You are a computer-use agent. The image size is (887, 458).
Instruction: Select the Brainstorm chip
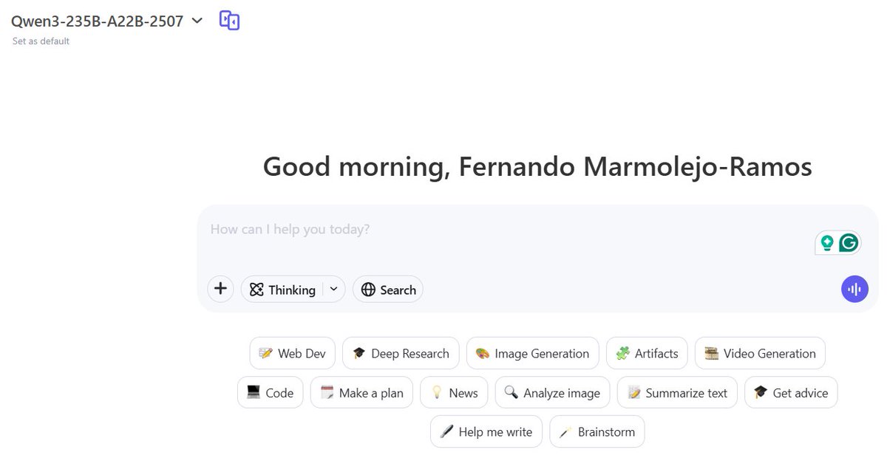pyautogui.click(x=597, y=431)
